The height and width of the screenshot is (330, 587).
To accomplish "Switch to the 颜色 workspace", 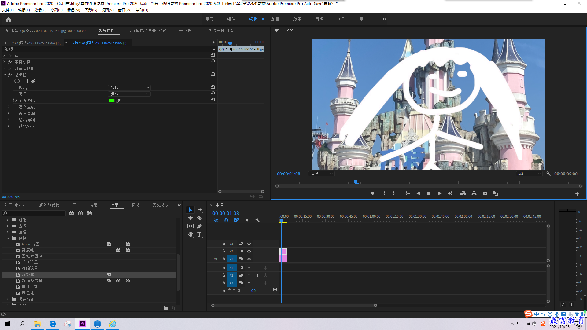I will (x=275, y=19).
